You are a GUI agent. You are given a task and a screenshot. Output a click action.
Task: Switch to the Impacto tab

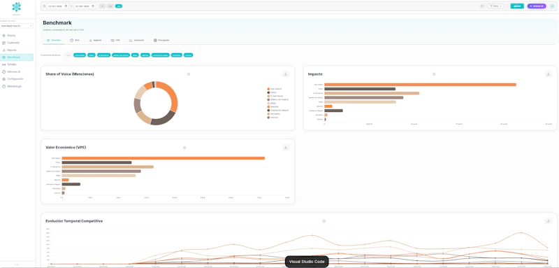pyautogui.click(x=95, y=41)
